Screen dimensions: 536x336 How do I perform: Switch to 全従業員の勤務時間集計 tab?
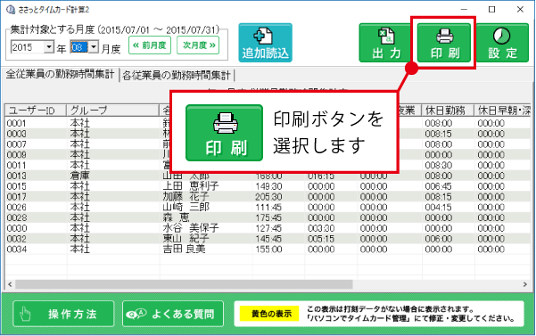point(60,75)
